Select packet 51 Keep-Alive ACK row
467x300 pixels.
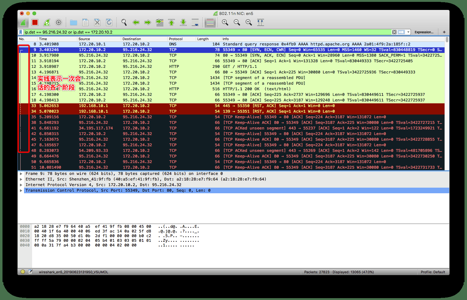pyautogui.click(x=231, y=167)
